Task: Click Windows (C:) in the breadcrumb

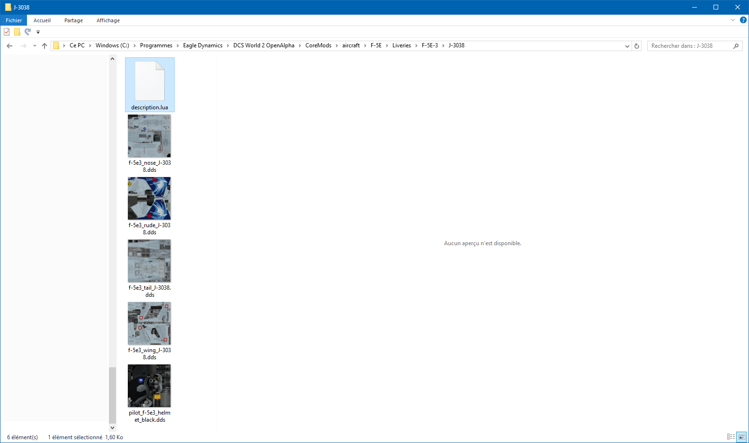Action: click(112, 45)
